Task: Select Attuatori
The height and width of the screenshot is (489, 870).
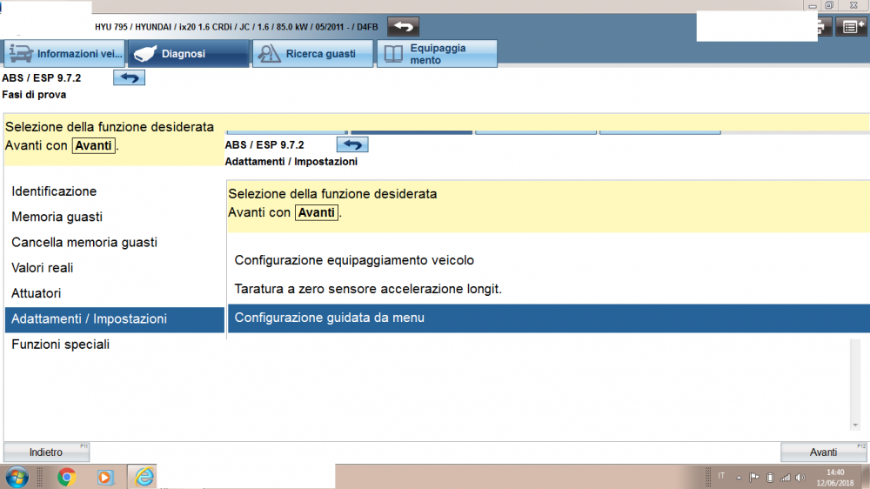Action: point(114,293)
